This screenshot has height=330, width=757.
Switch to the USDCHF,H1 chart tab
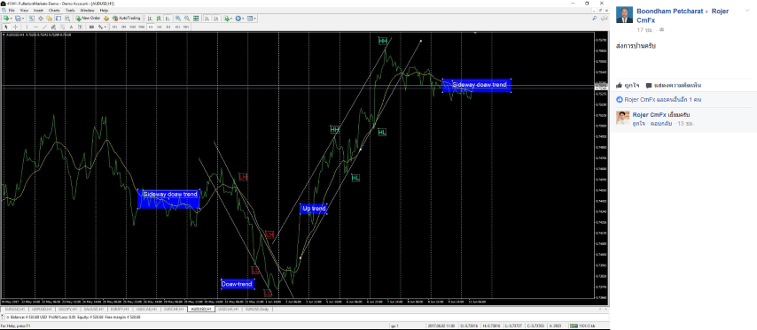point(228,309)
